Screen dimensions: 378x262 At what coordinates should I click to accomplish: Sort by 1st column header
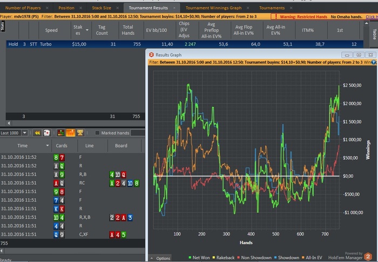[x=340, y=30]
